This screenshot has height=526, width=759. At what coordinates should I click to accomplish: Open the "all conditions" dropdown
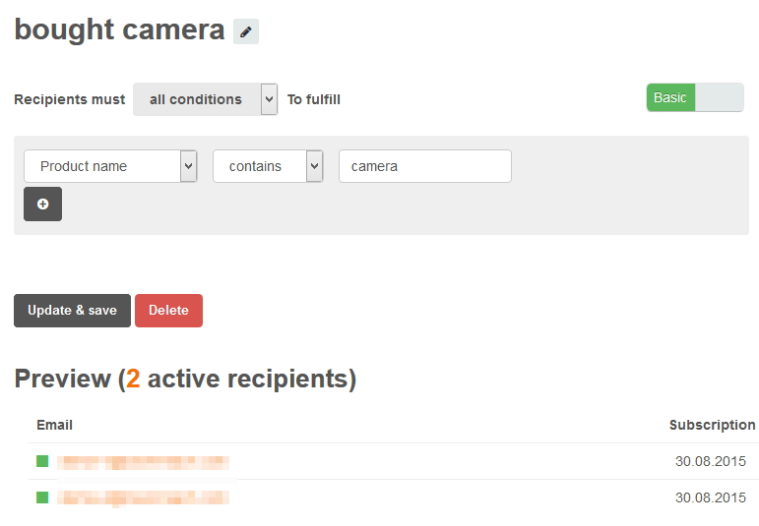pyautogui.click(x=205, y=99)
